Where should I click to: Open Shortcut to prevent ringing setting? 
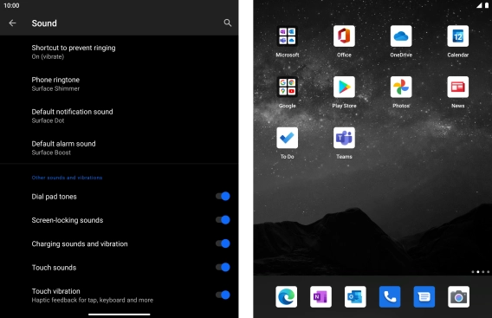coord(119,52)
